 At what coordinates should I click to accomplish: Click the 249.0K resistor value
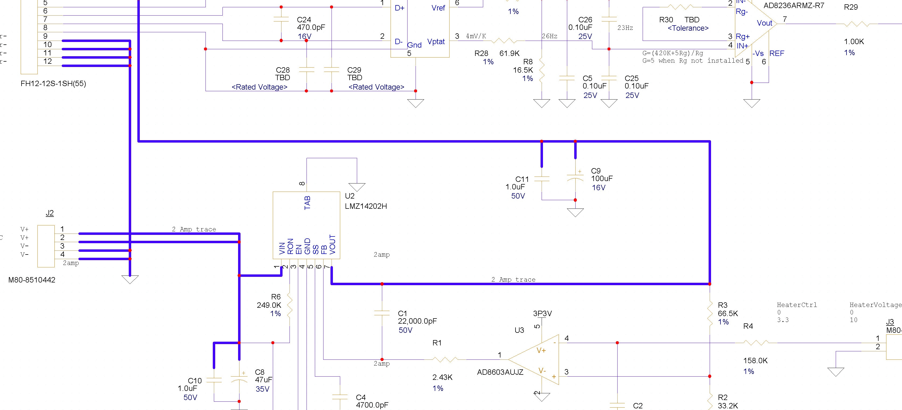269,305
